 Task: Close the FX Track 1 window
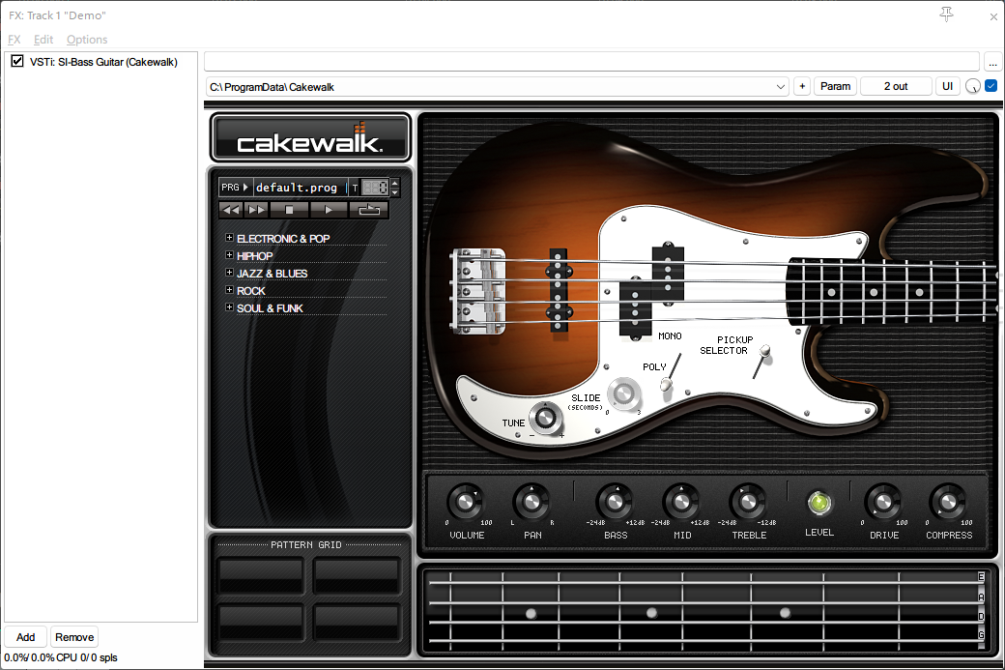coord(993,16)
